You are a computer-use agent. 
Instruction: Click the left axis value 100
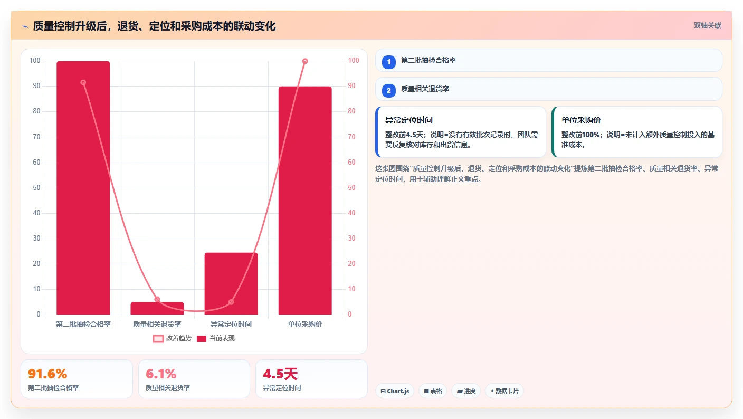point(35,61)
